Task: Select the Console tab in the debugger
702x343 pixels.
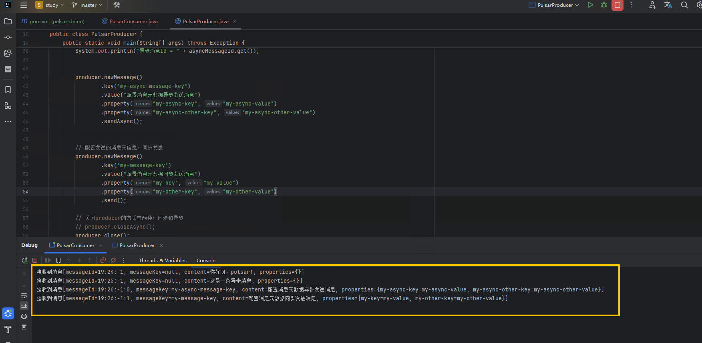Action: pyautogui.click(x=206, y=260)
